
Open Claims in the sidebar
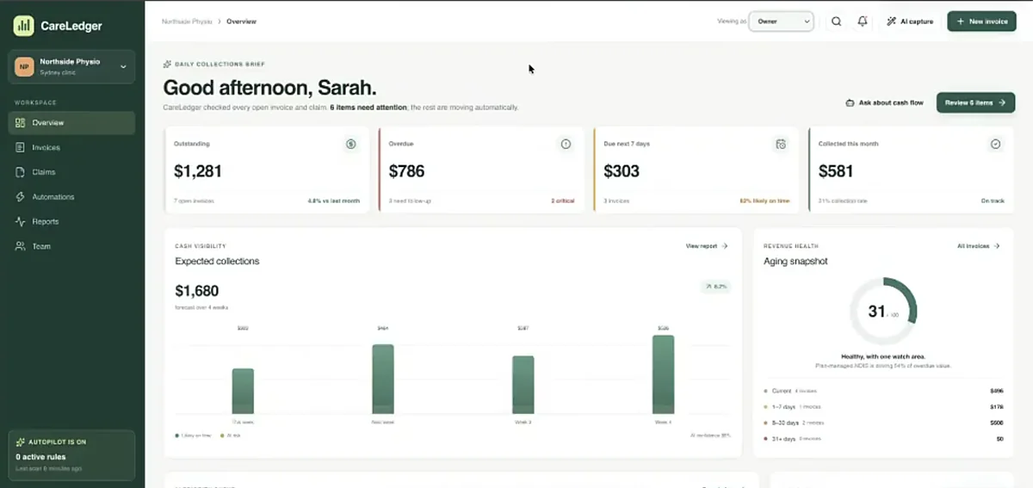pyautogui.click(x=71, y=172)
